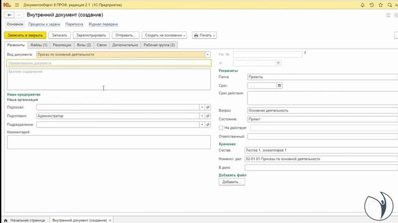This screenshot has width=398, height=223.
Task: Click the Записать button
Action: coord(60,35)
